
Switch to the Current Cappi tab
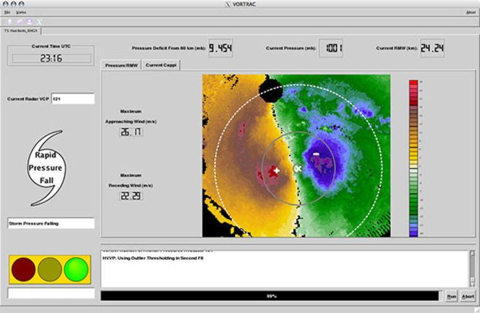(x=161, y=65)
